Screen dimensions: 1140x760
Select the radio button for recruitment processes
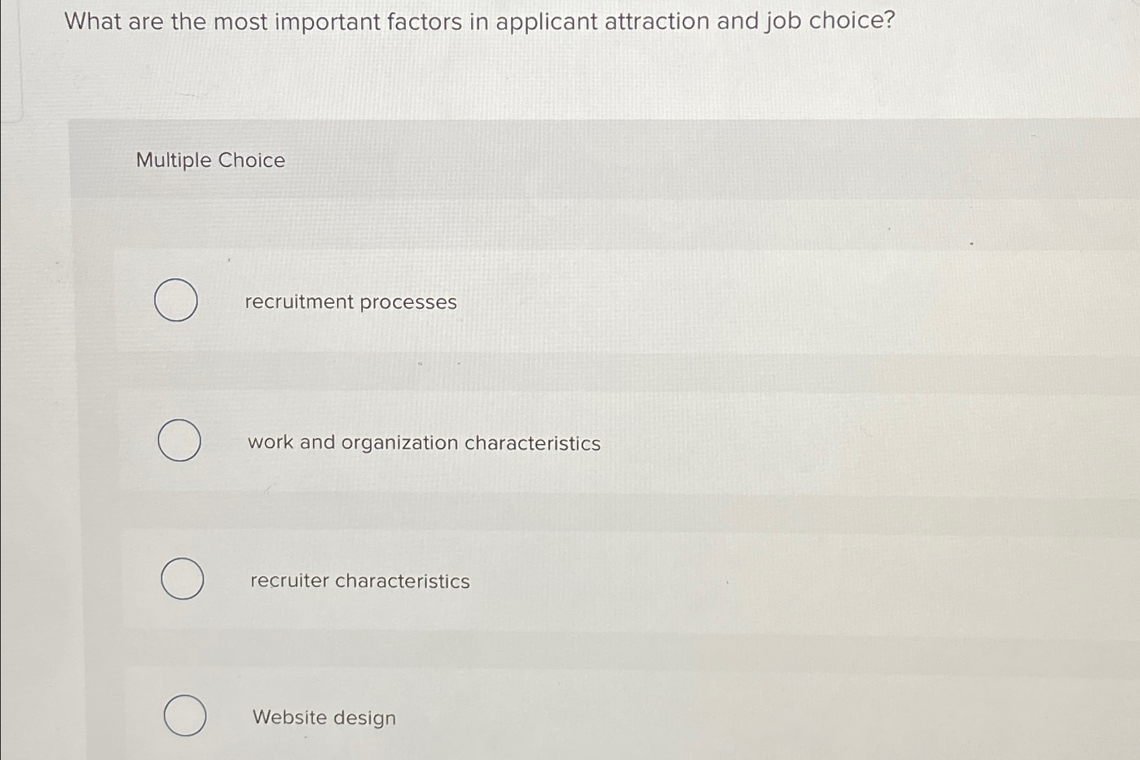tap(177, 301)
